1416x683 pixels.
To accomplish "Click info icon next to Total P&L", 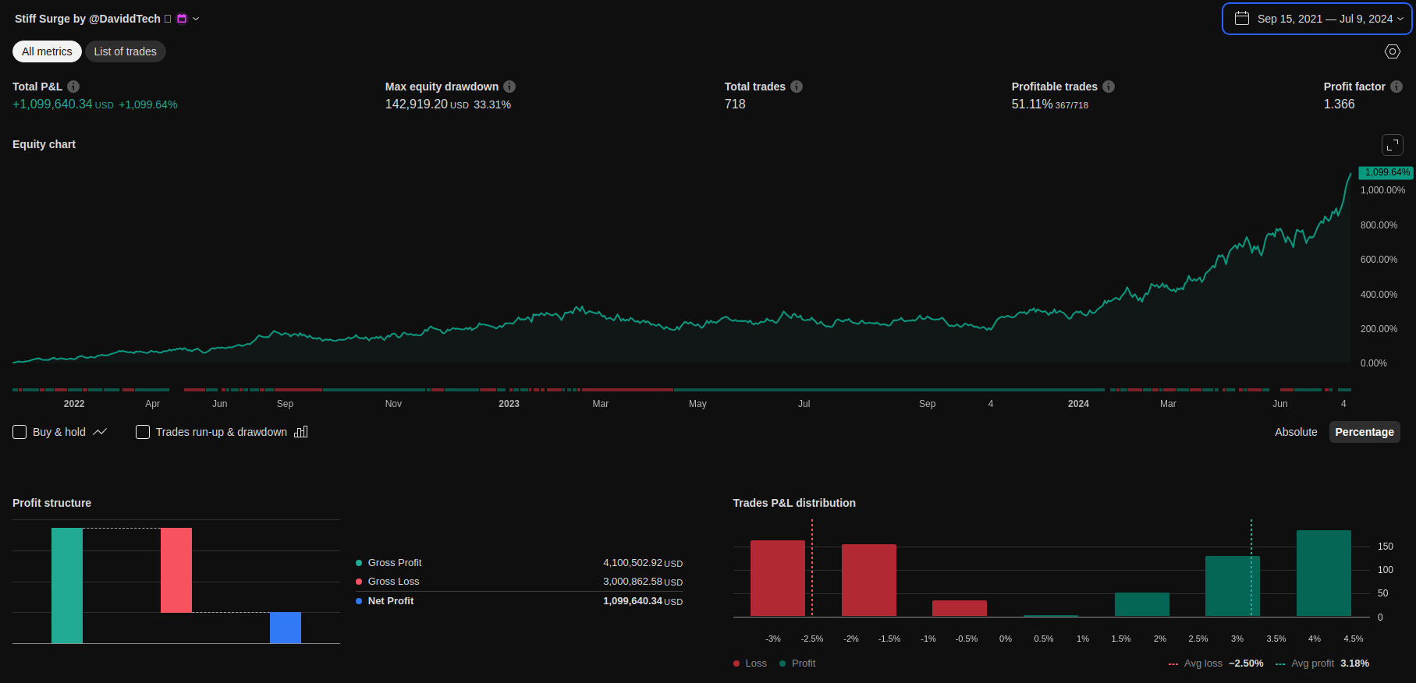I will [73, 87].
